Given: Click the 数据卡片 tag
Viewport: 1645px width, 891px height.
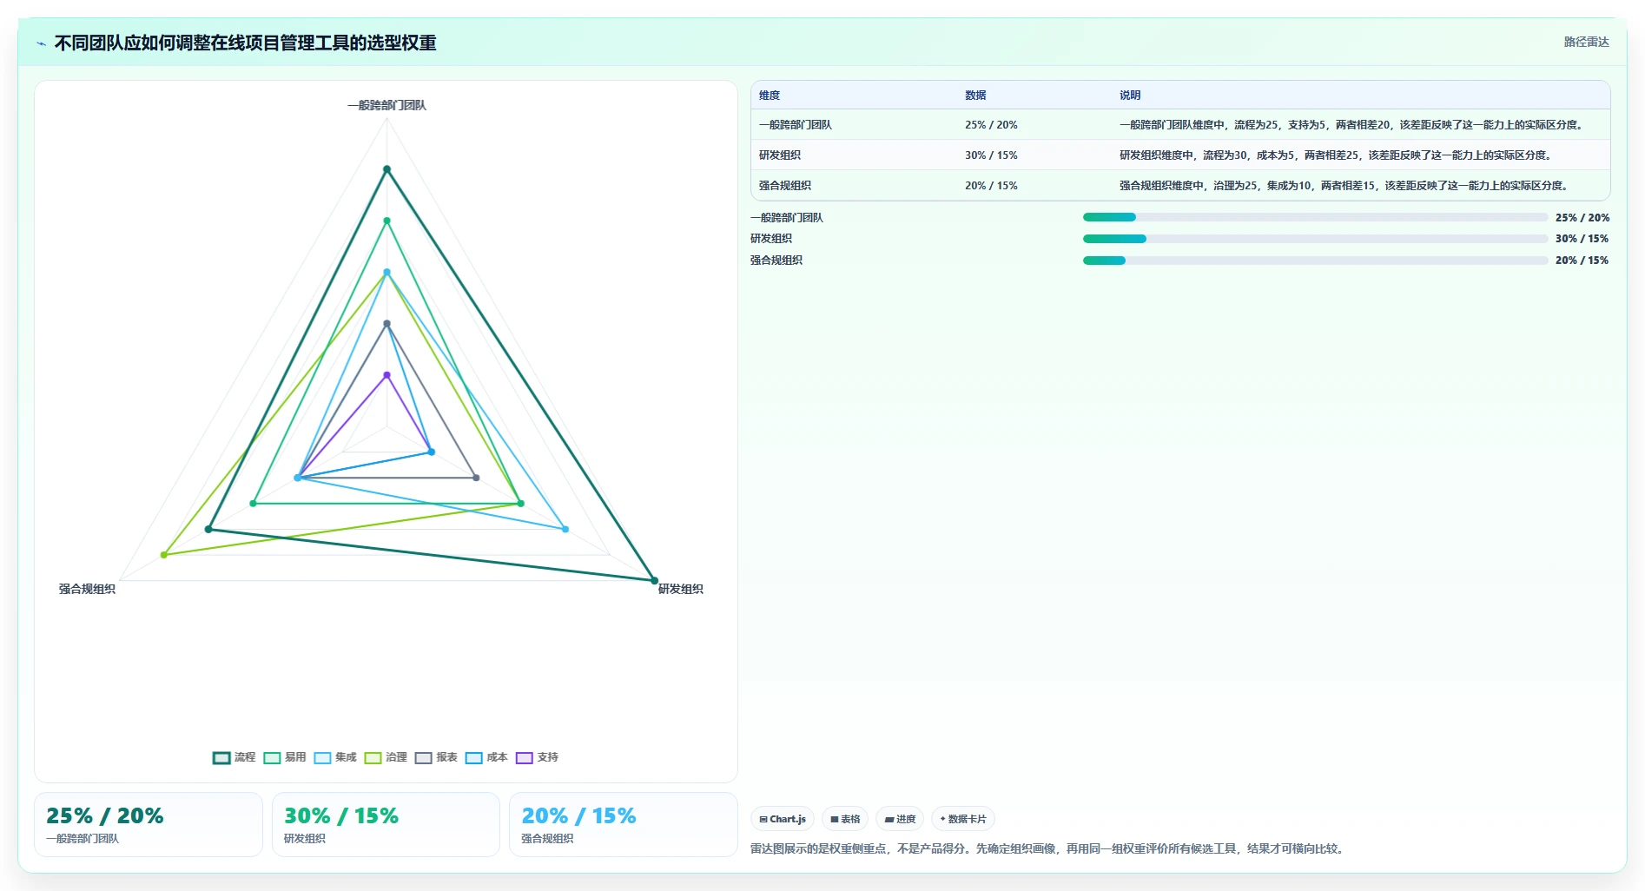Looking at the screenshot, I should [x=963, y=819].
